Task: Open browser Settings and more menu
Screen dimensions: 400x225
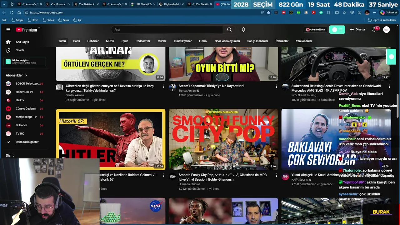Action: click(x=374, y=12)
